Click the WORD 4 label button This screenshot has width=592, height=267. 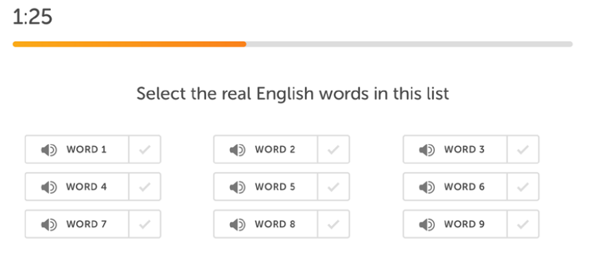pyautogui.click(x=77, y=187)
